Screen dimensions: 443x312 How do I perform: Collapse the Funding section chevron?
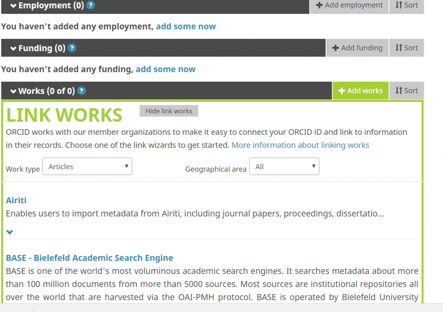13,48
